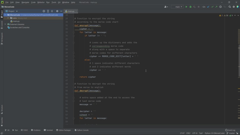Start debugging with the bug icon
The width and height of the screenshot is (240, 135).
coord(190,7)
